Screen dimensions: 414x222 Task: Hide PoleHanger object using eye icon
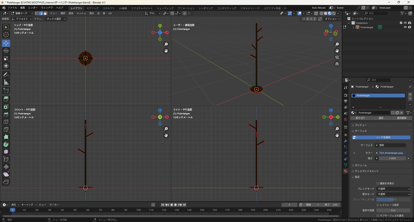pos(405,27)
